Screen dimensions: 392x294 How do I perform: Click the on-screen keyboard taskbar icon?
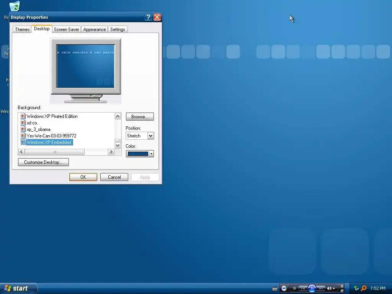point(275,289)
